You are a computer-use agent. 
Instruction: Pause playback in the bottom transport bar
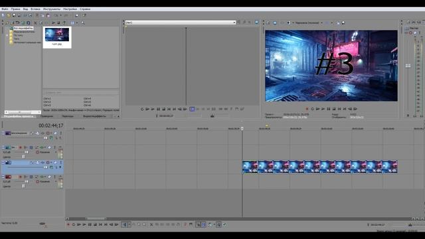(90, 224)
